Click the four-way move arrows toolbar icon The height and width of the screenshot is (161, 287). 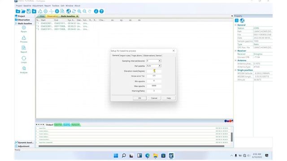point(52,11)
